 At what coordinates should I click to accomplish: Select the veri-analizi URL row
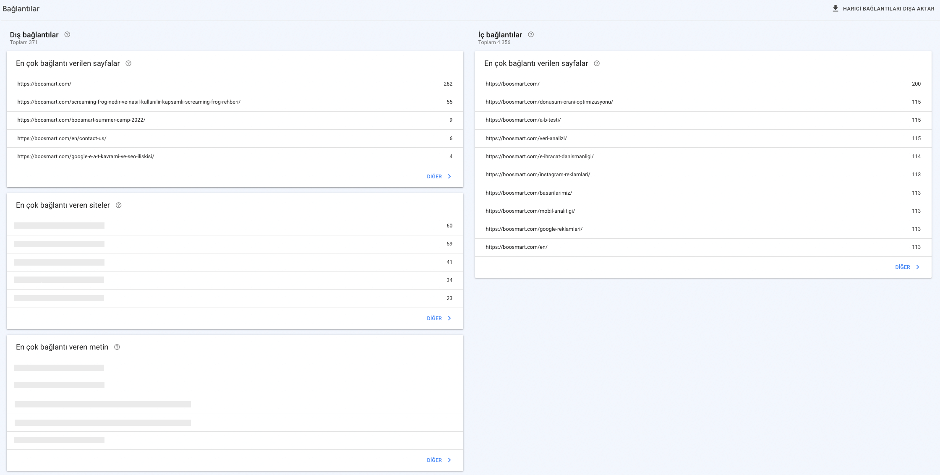(703, 138)
